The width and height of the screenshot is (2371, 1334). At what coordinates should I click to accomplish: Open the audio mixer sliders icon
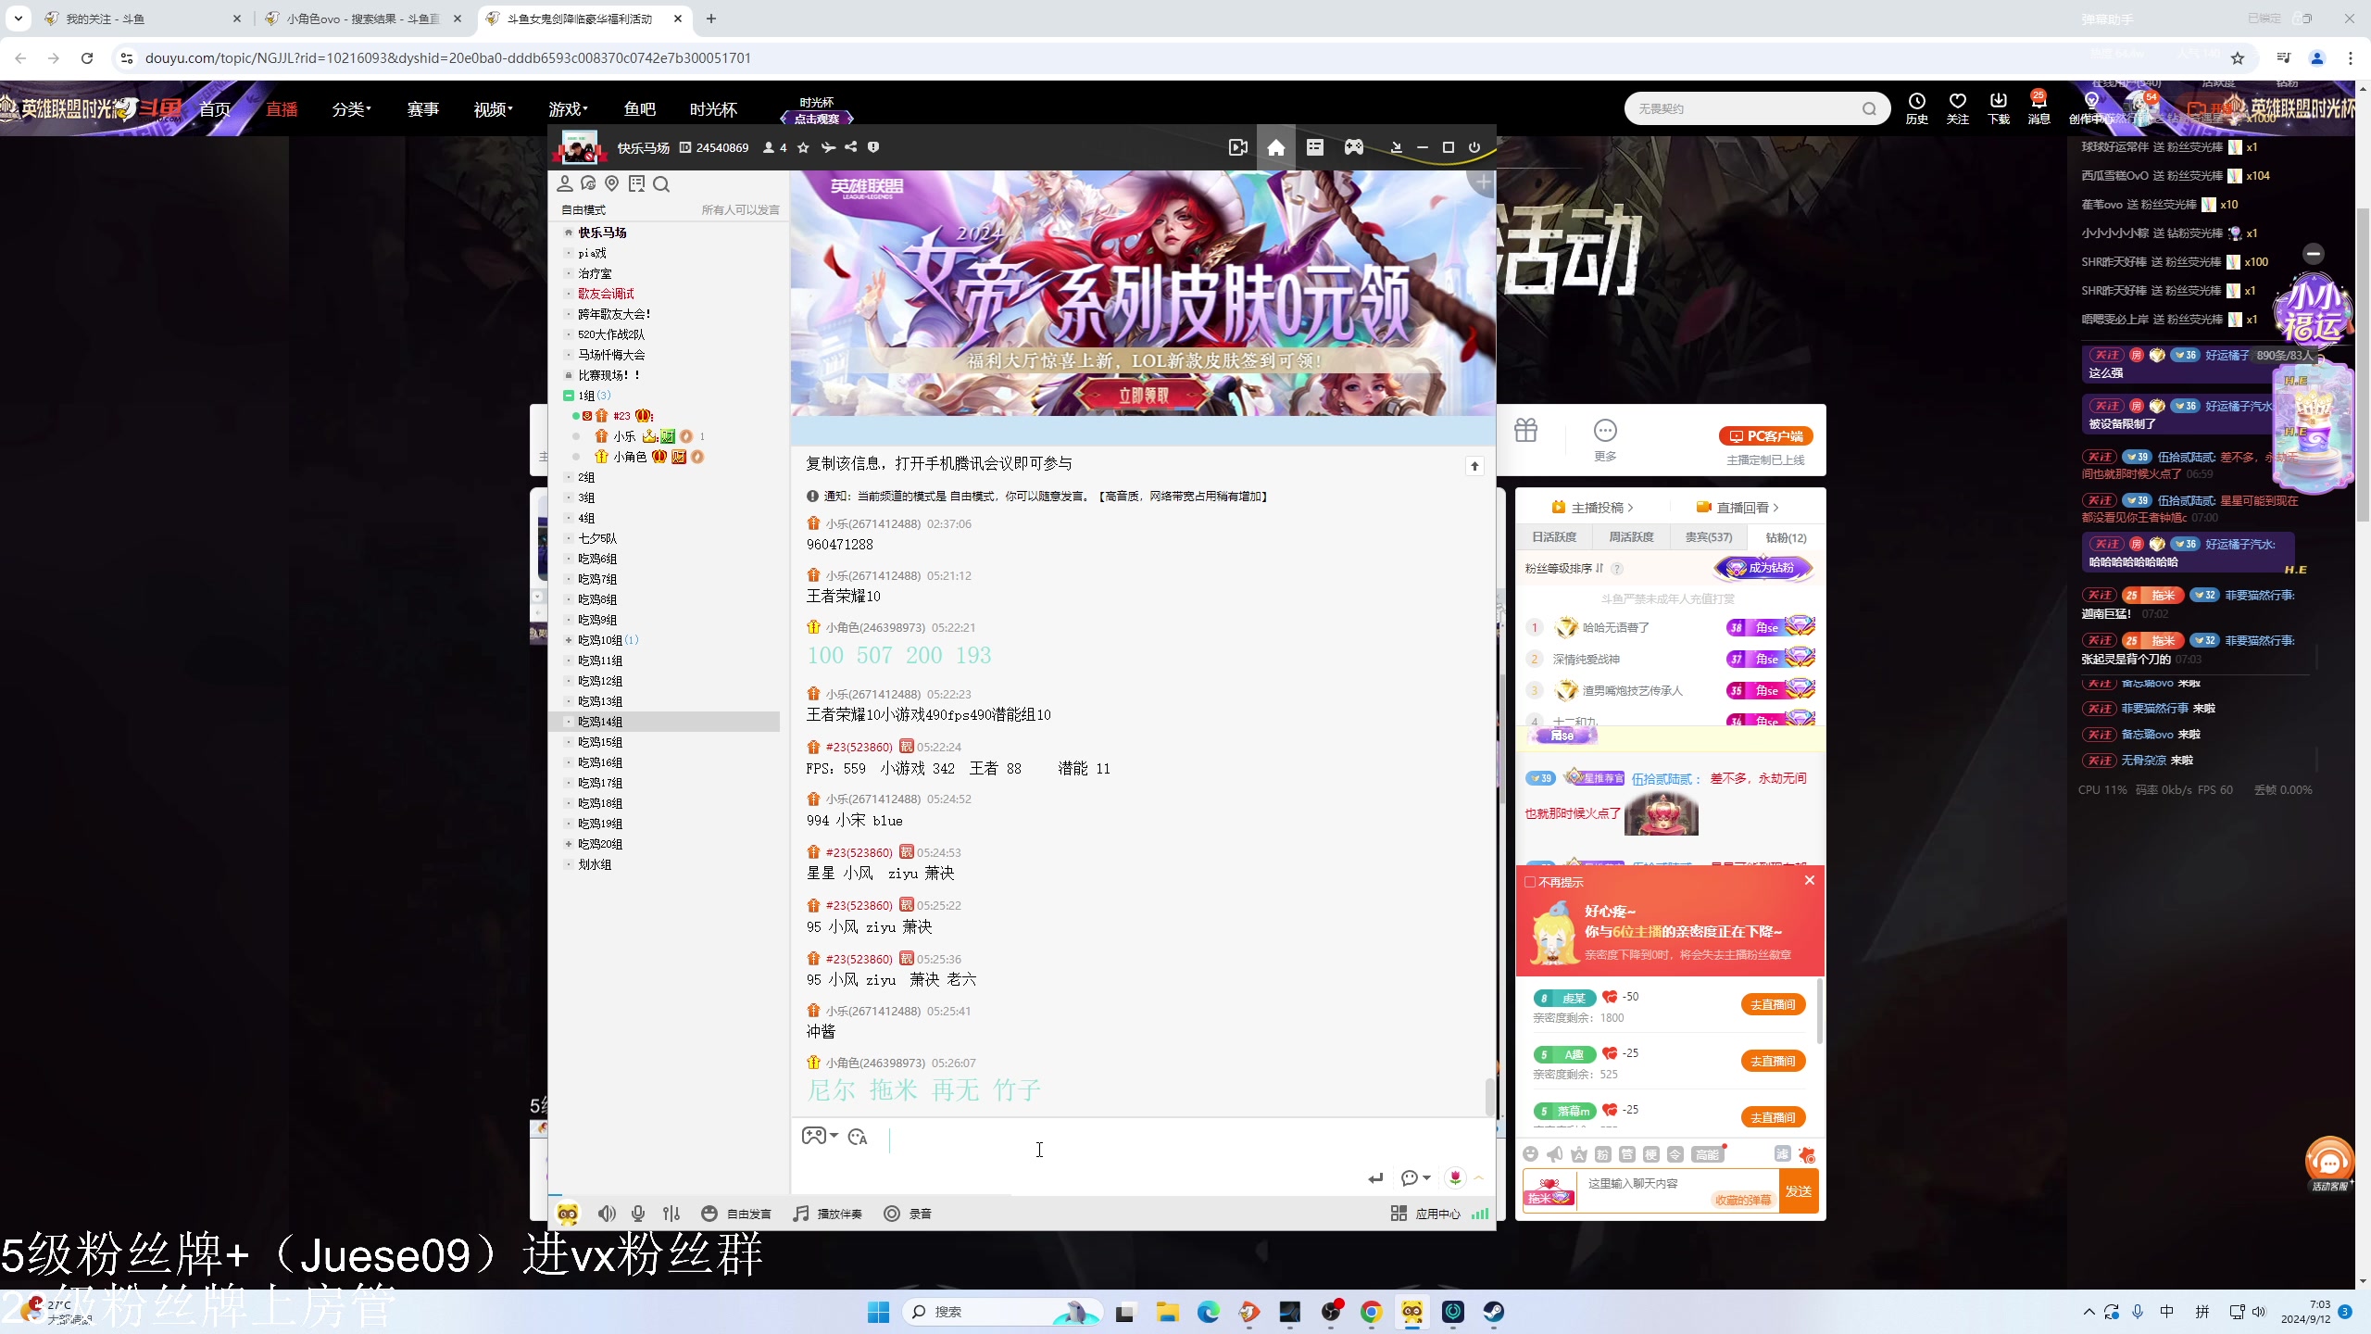click(671, 1214)
